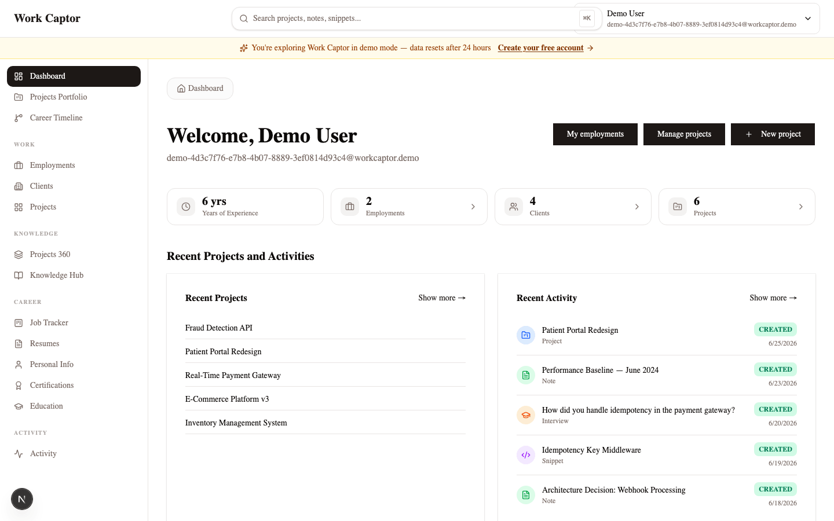Click the Work Captor logo
The image size is (834, 521).
[47, 19]
